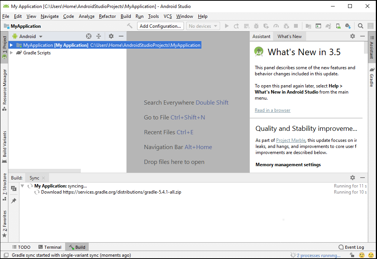Open Read in a browser link
The width and height of the screenshot is (377, 259).
(x=272, y=110)
